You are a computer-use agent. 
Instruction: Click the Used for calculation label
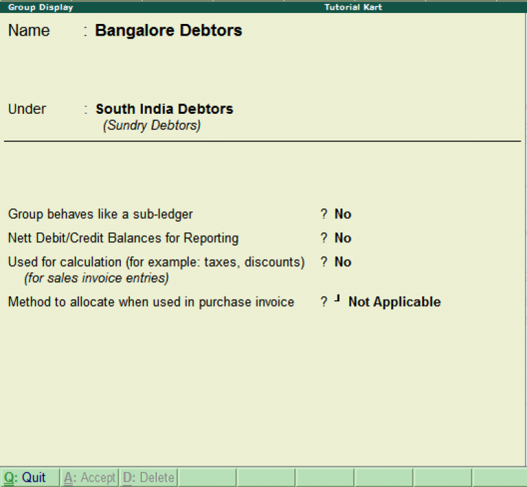pyautogui.click(x=156, y=262)
